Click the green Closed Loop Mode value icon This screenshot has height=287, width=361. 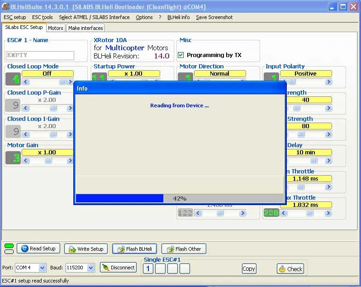(x=13, y=79)
